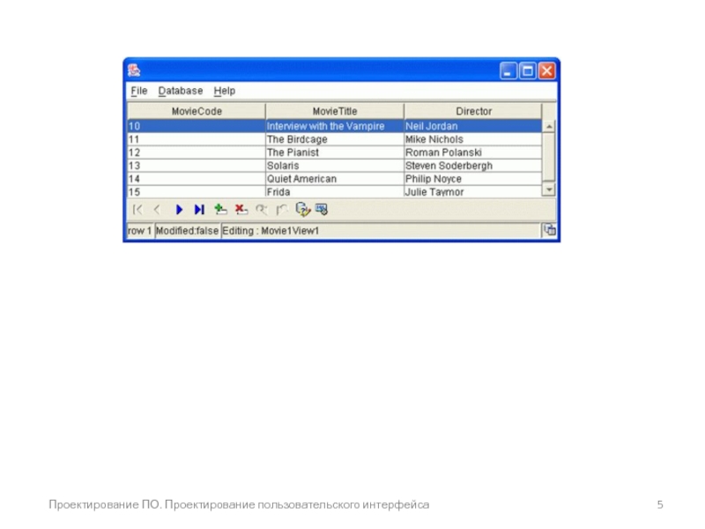Delete row with red X icon
The image size is (705, 529).
[241, 210]
